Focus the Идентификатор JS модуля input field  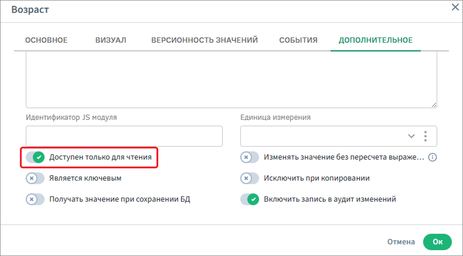click(124, 136)
